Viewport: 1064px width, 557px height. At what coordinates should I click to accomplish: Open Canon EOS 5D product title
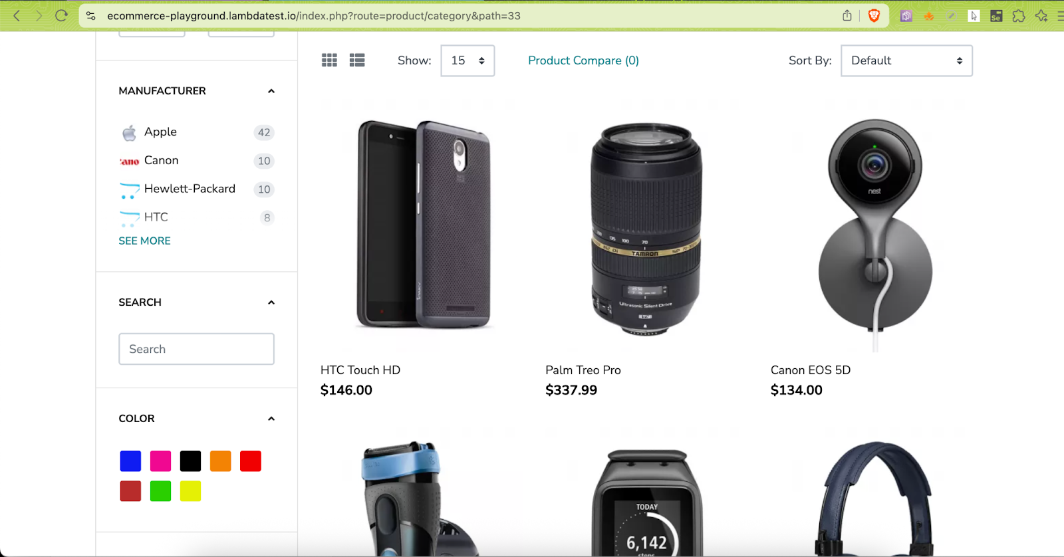coord(811,370)
